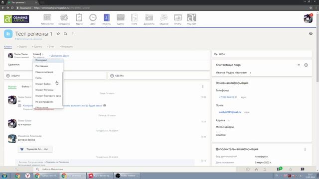Click the help icon in bottom bar
Image resolution: width=319 pixels, height=179 pixels.
pyautogui.click(x=248, y=169)
